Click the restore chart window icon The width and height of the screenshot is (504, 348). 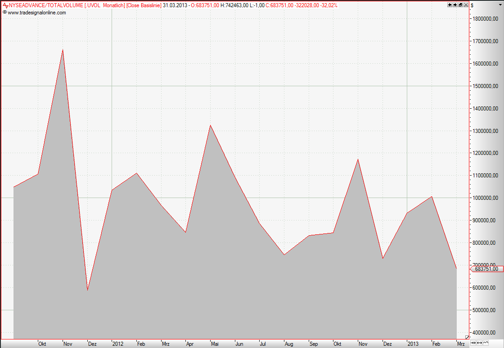pos(460,4)
